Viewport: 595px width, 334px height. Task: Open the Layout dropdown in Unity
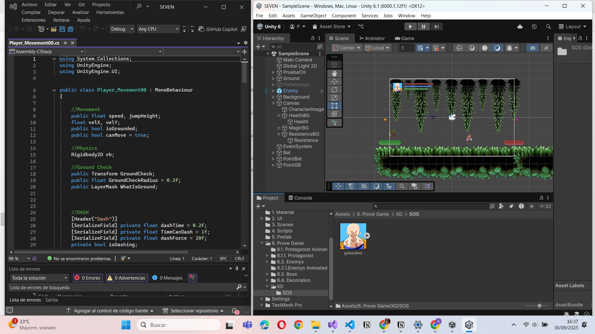[x=572, y=27]
